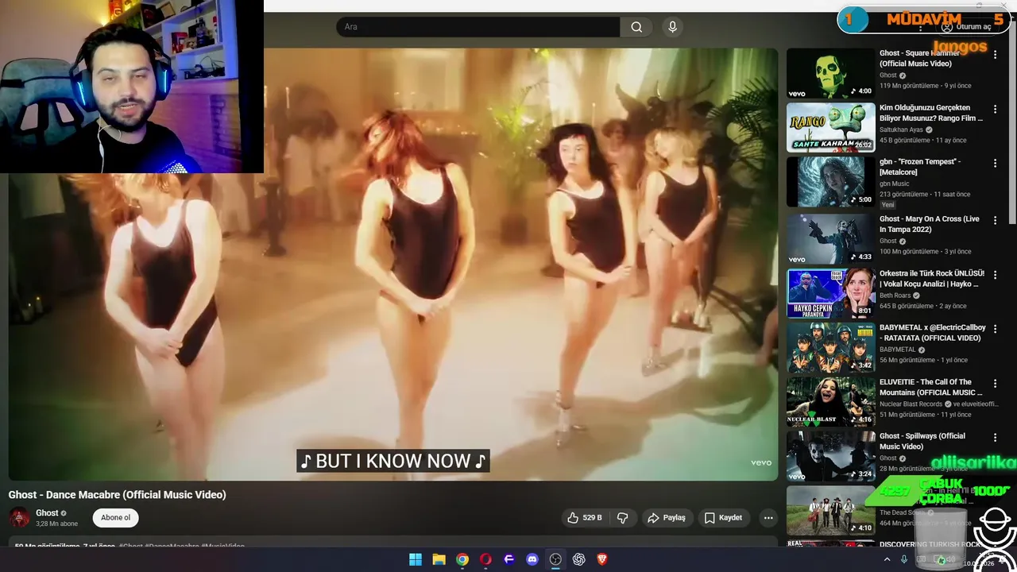The width and height of the screenshot is (1017, 572).
Task: Open options menu for Orkestra ile Türk Rock
Action: (995, 275)
